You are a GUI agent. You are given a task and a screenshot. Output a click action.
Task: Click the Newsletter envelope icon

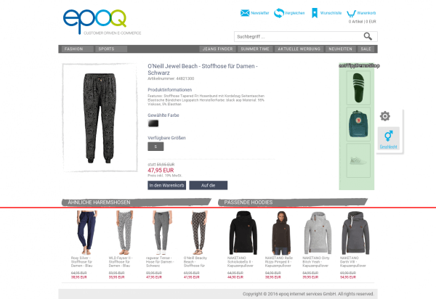pos(245,13)
